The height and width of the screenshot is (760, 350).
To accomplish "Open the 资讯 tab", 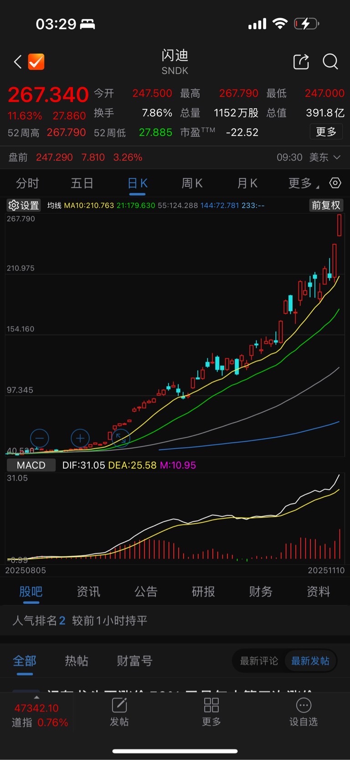I will click(x=88, y=592).
